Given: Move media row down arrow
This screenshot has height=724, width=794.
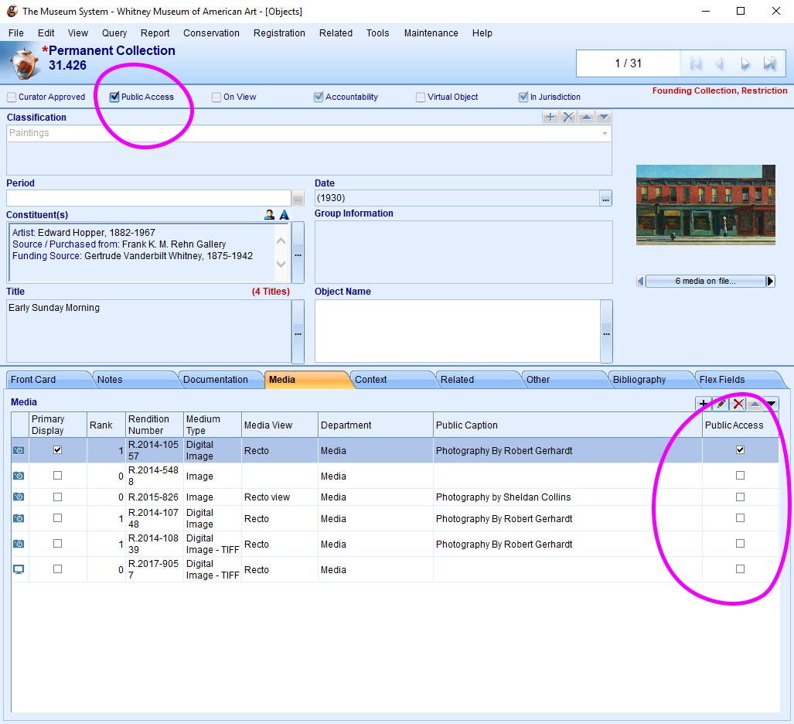Looking at the screenshot, I should tap(771, 404).
